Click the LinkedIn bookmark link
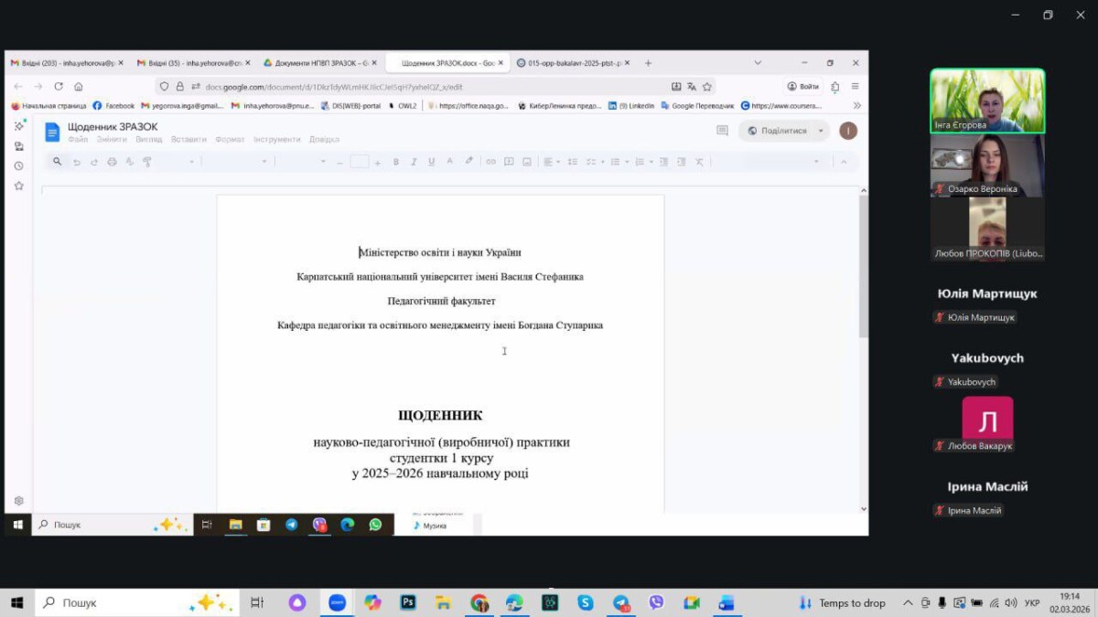The height and width of the screenshot is (617, 1098). [x=631, y=106]
